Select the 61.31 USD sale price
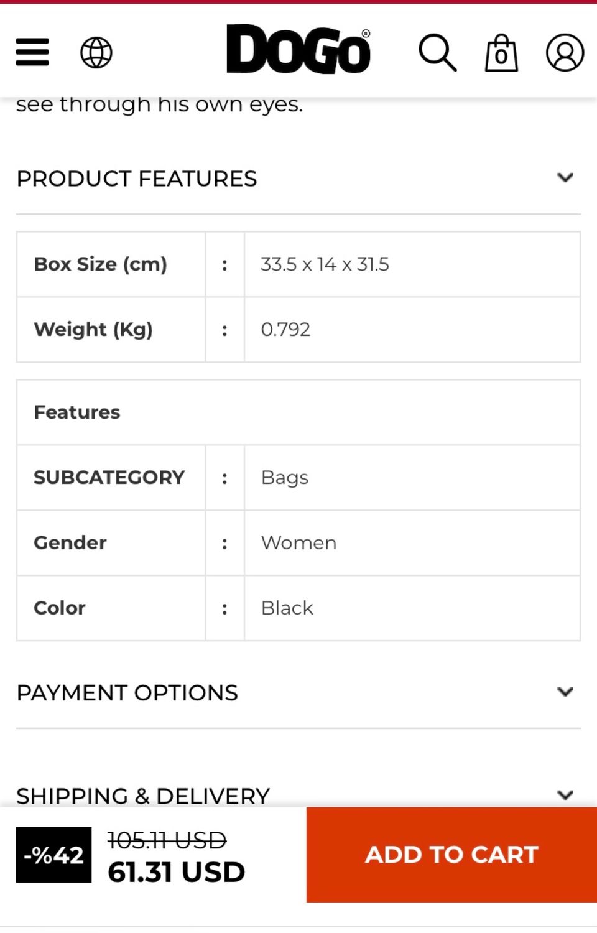597x933 pixels. (x=177, y=872)
